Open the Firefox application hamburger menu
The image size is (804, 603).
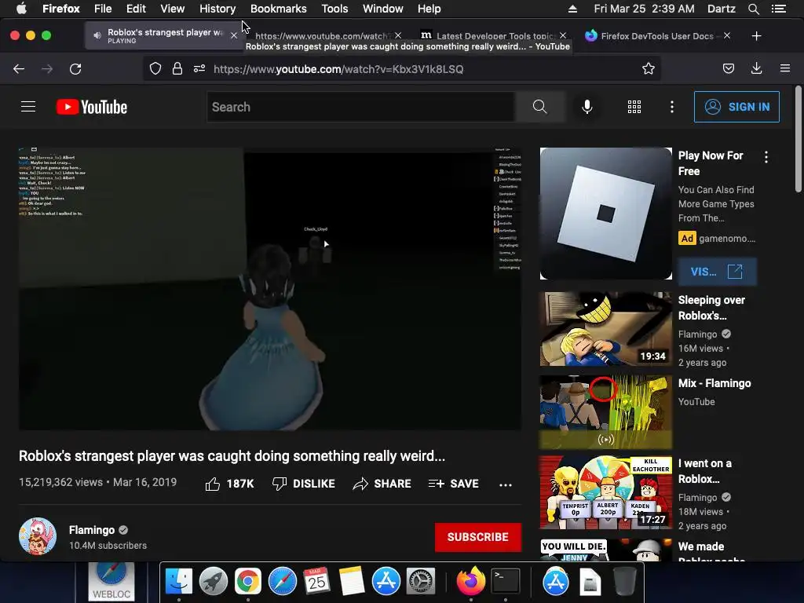coord(784,69)
